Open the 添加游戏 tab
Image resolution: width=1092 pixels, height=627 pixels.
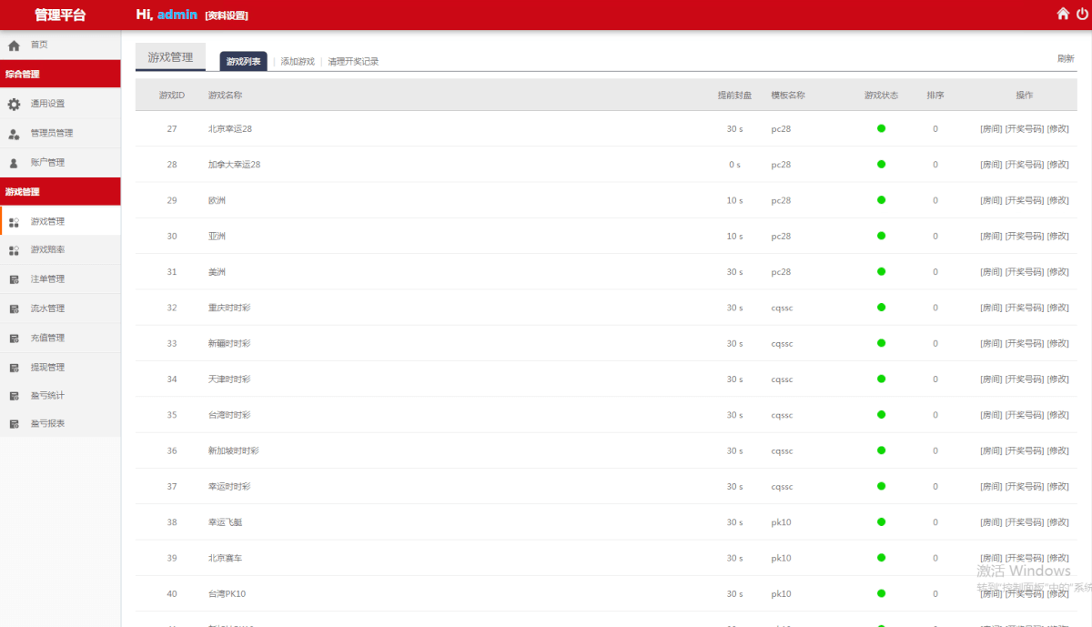coord(298,62)
